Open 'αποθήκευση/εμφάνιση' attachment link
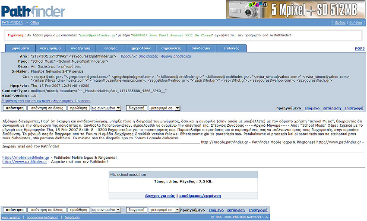This screenshot has width=367, height=221. (x=200, y=196)
